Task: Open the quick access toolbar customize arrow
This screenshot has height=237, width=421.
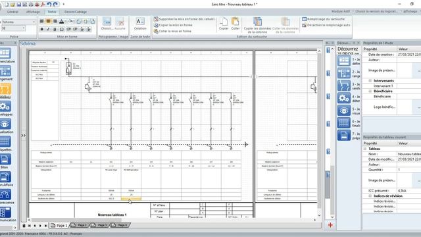Action: pyautogui.click(x=64, y=5)
